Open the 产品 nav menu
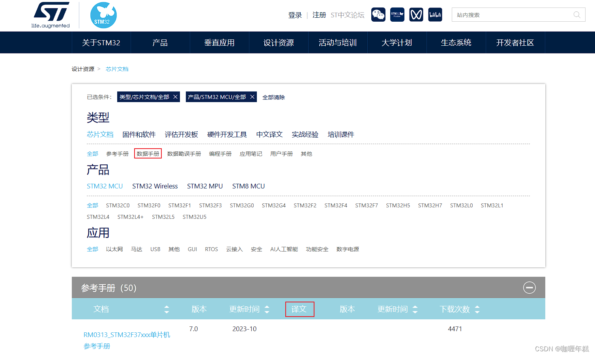Screen dimensions: 595x356 pyautogui.click(x=160, y=43)
